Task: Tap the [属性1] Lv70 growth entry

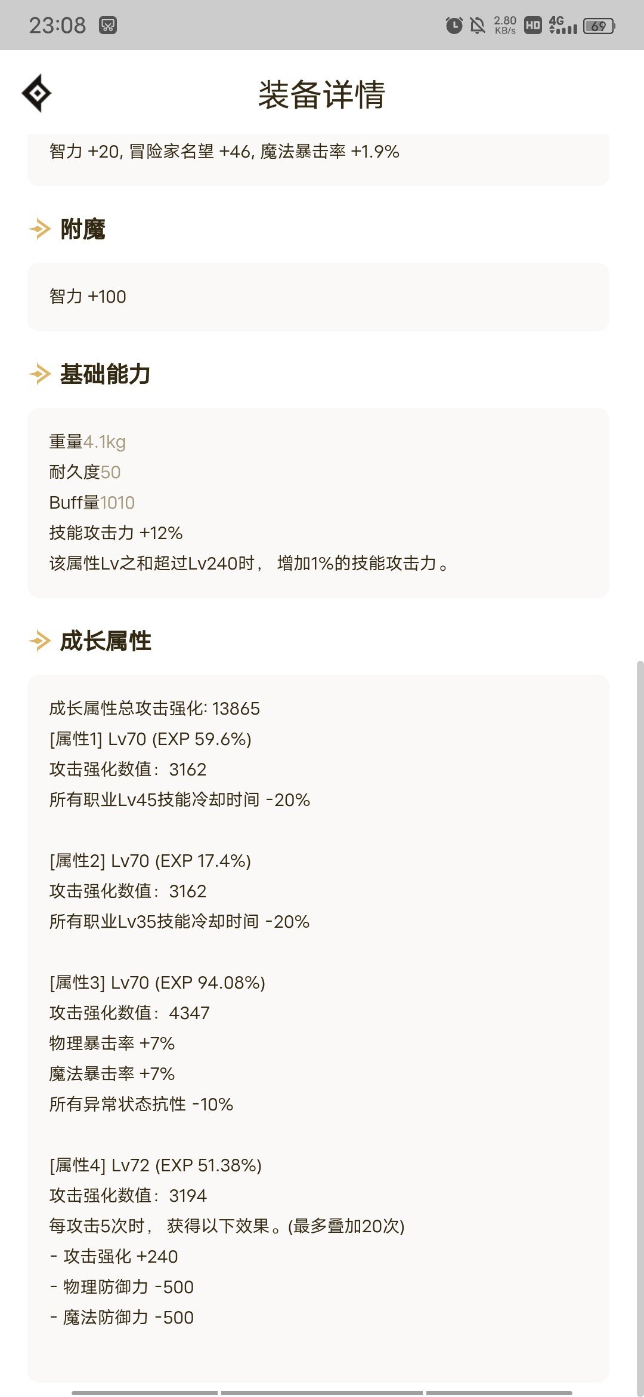Action: (150, 739)
